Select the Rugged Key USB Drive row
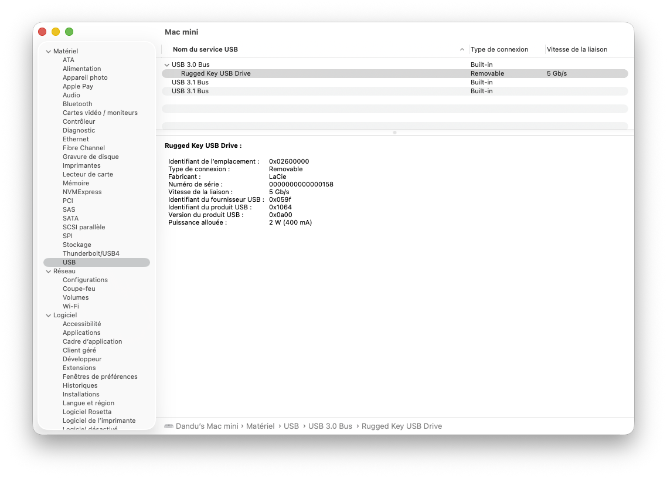This screenshot has height=478, width=667. point(395,74)
